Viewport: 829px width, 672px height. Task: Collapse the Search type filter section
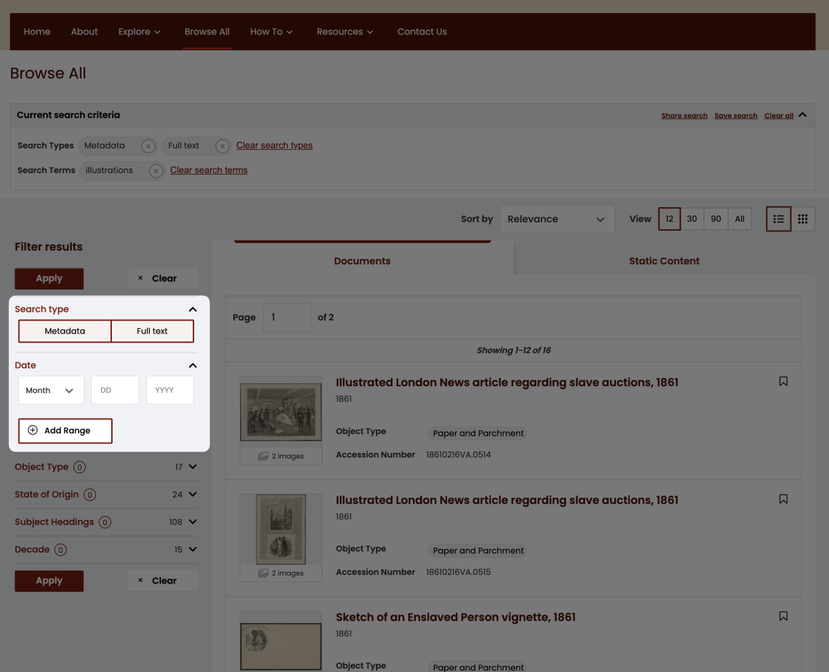193,309
